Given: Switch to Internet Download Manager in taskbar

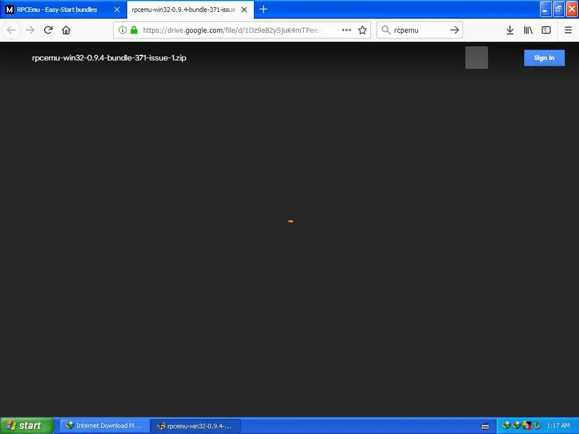Looking at the screenshot, I should tap(105, 426).
